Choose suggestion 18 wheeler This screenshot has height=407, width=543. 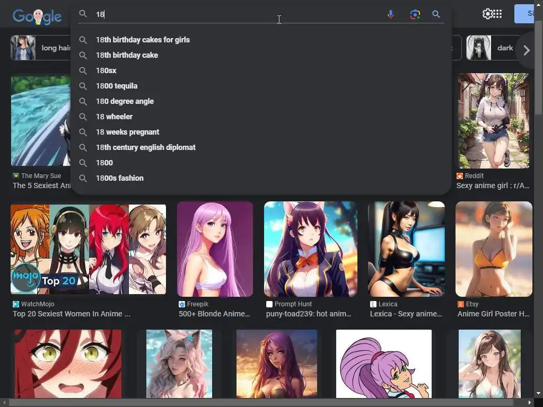[x=261, y=117]
